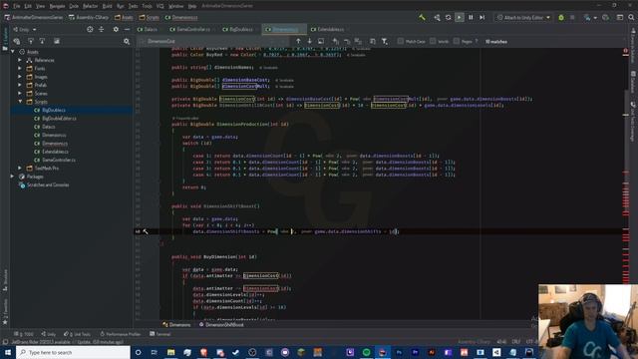Image resolution: width=638 pixels, height=359 pixels.
Task: Click the hammer quick-fix icon on current line
Action: (146, 231)
